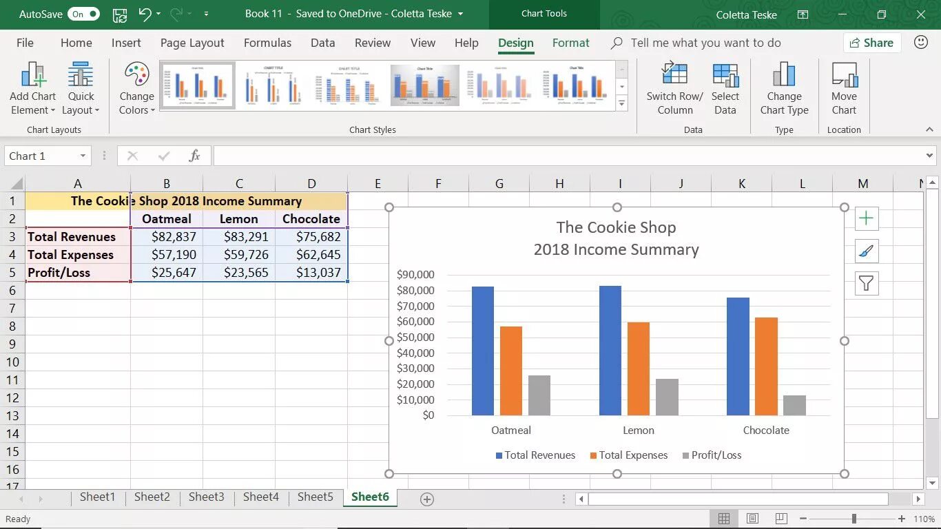Open the Formulas tab
The height and width of the screenshot is (529, 941).
(x=267, y=43)
